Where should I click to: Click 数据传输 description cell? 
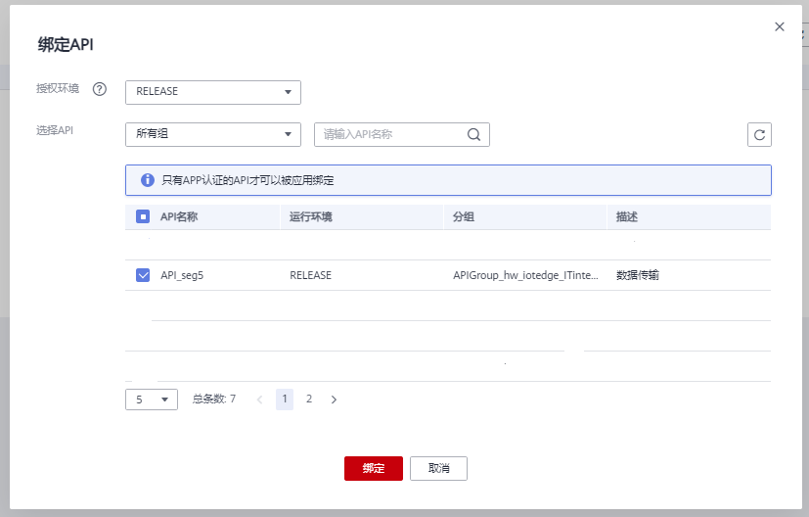638,275
